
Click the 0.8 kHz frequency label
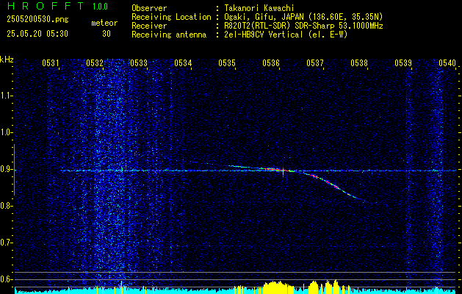(6, 206)
